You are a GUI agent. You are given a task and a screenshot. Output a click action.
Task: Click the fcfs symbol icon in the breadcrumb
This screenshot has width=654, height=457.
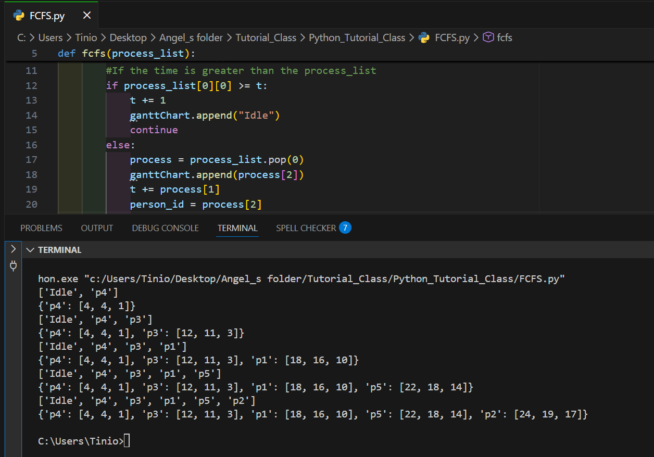[487, 37]
